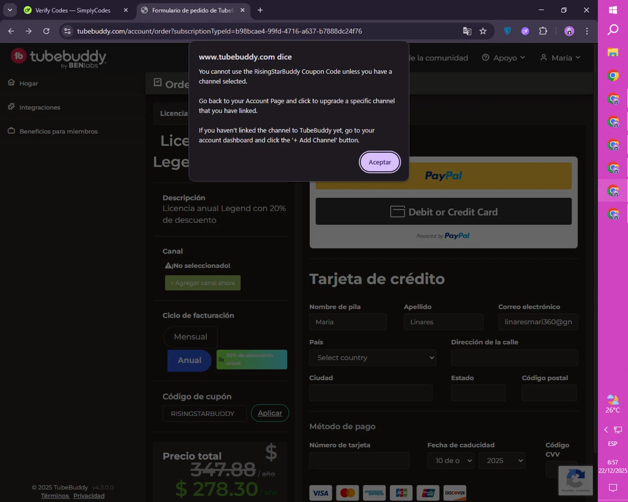Switch to the Verify Codes — SimplyCodes tab
The width and height of the screenshot is (628, 502).
click(72, 10)
